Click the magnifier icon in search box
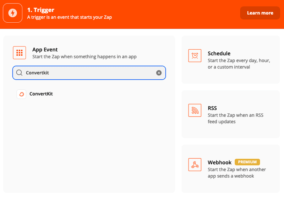The height and width of the screenshot is (197, 284). point(19,73)
